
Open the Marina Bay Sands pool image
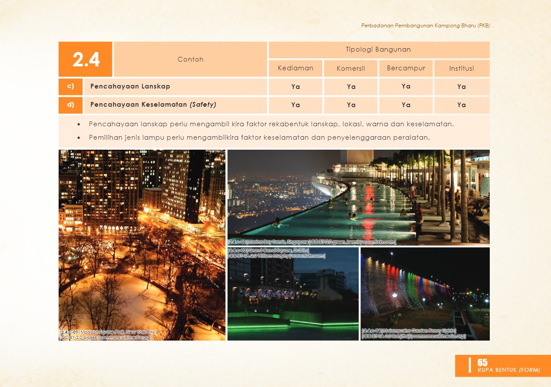coord(358,195)
